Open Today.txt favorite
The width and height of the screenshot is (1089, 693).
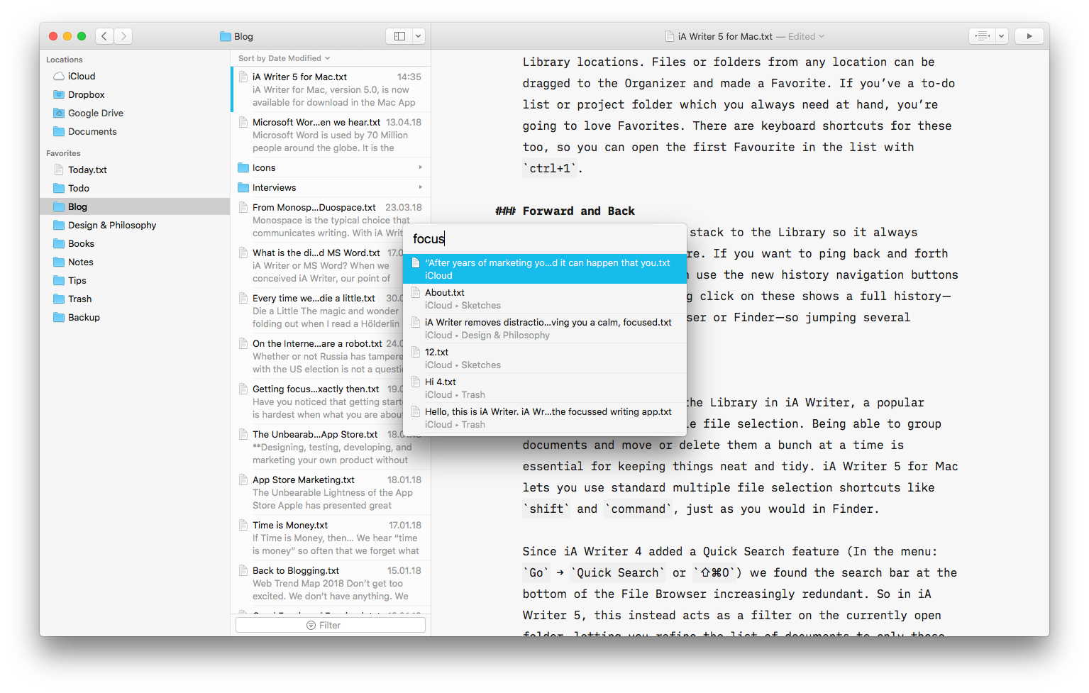(x=135, y=170)
